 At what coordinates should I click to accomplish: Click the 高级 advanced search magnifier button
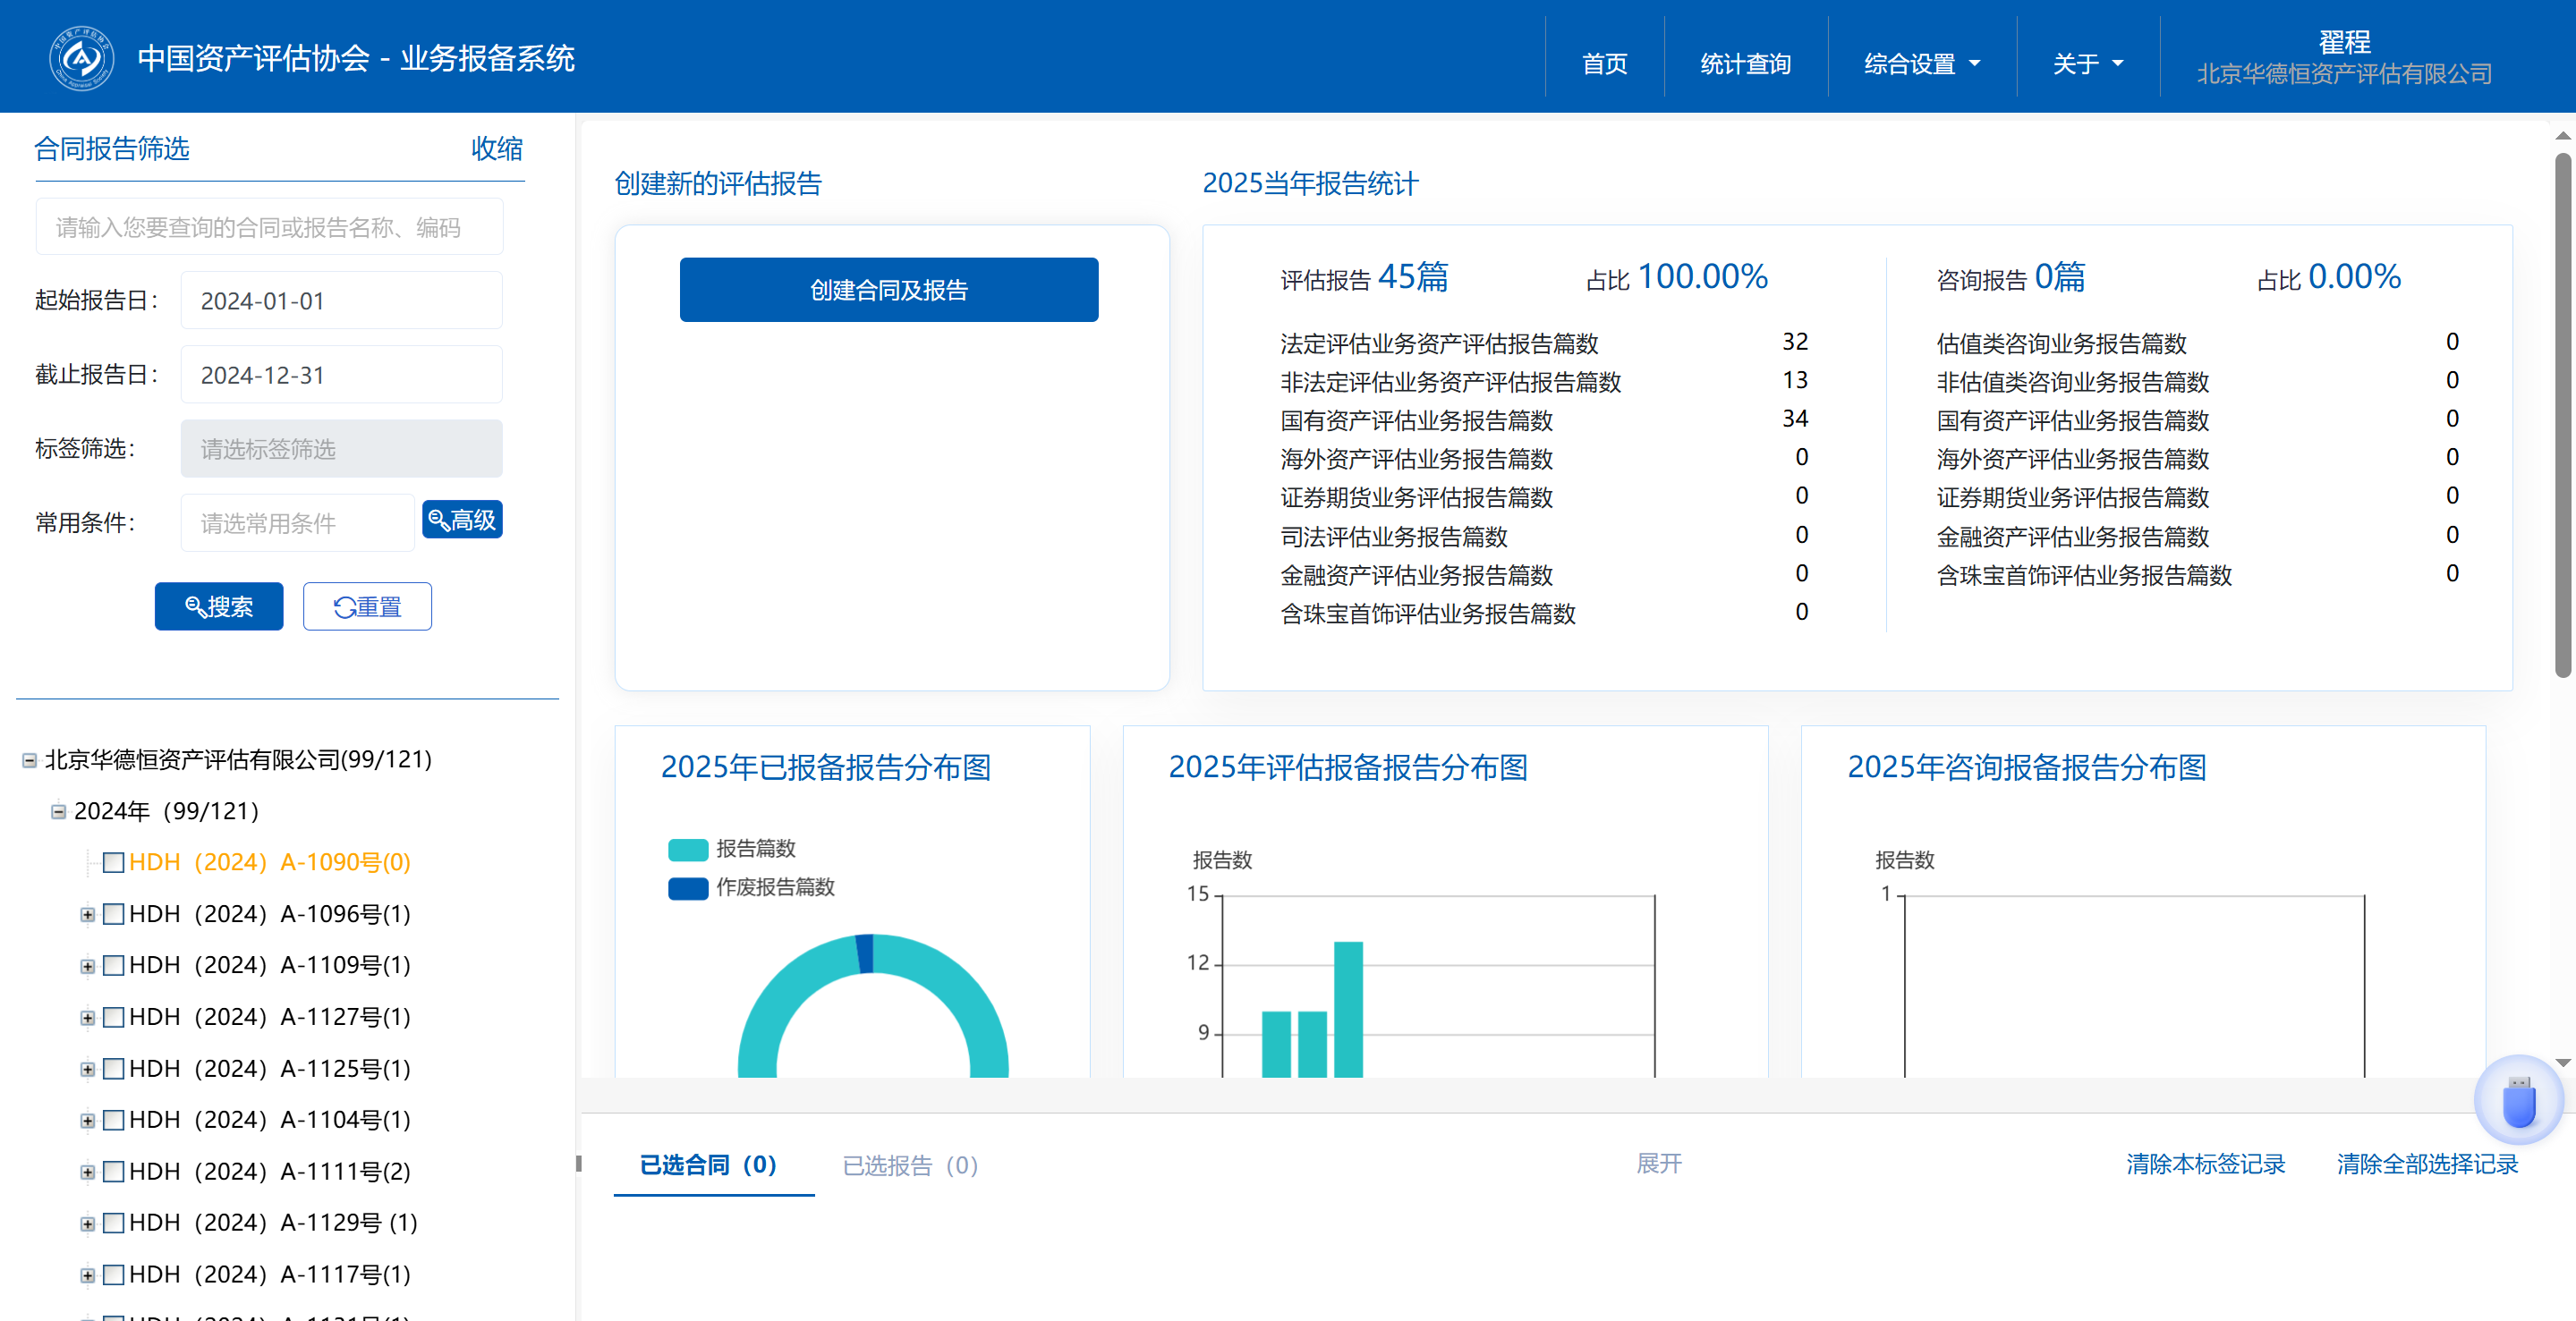click(x=462, y=520)
